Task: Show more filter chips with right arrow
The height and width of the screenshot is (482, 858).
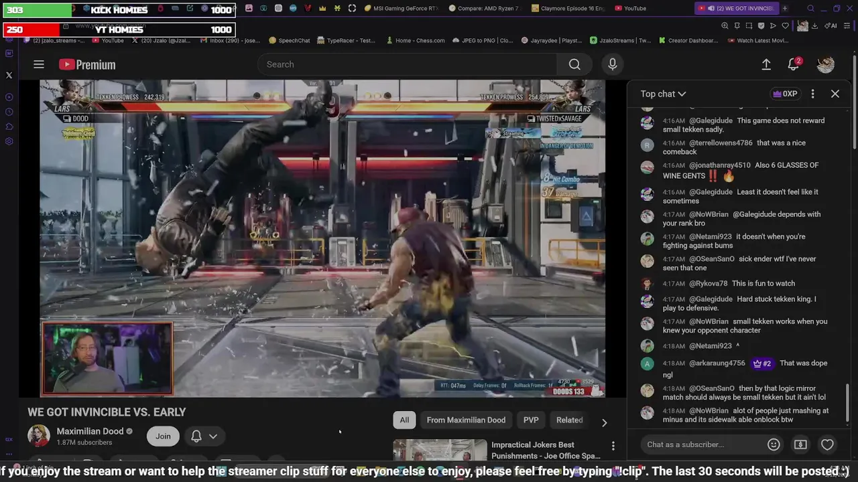Action: click(604, 422)
